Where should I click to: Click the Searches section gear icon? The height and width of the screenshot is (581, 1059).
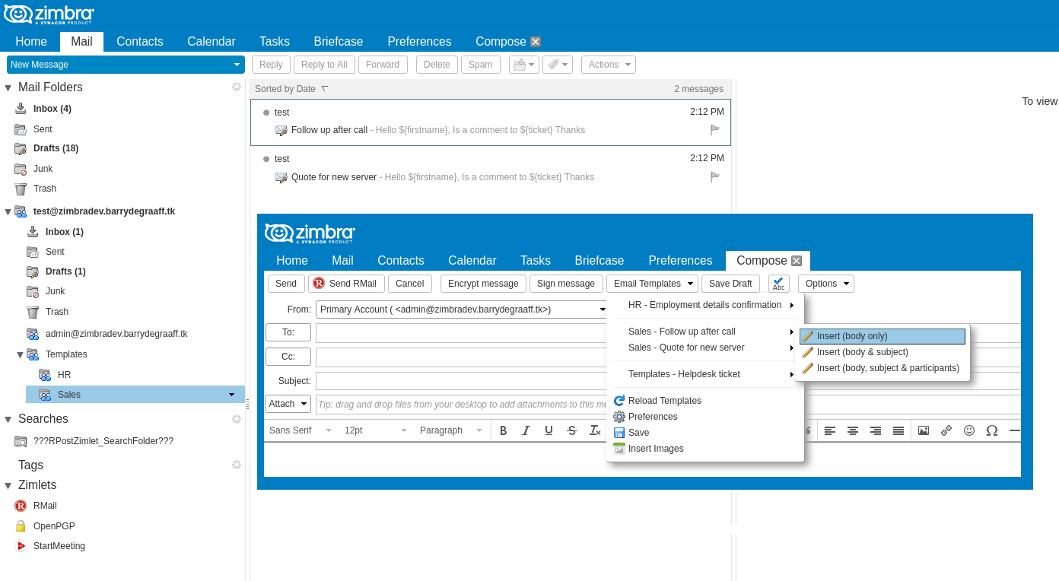coord(237,419)
